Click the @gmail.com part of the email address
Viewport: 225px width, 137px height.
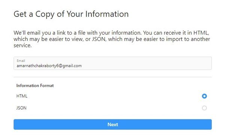click(x=70, y=66)
